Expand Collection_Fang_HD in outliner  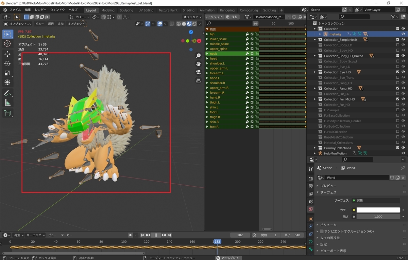coord(315,89)
